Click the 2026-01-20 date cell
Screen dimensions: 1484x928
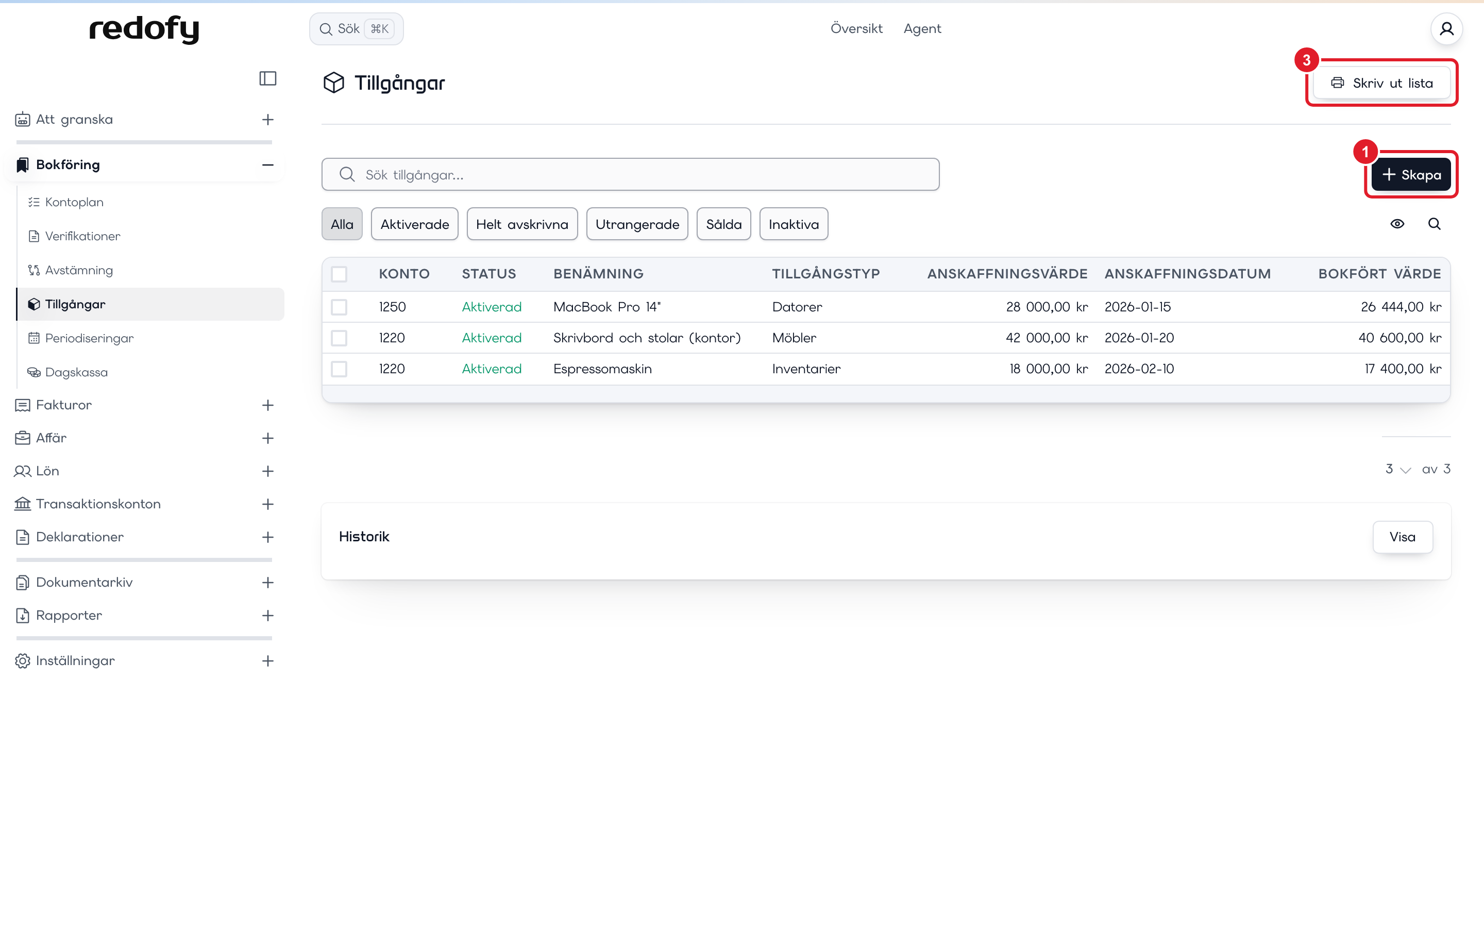[x=1139, y=338]
